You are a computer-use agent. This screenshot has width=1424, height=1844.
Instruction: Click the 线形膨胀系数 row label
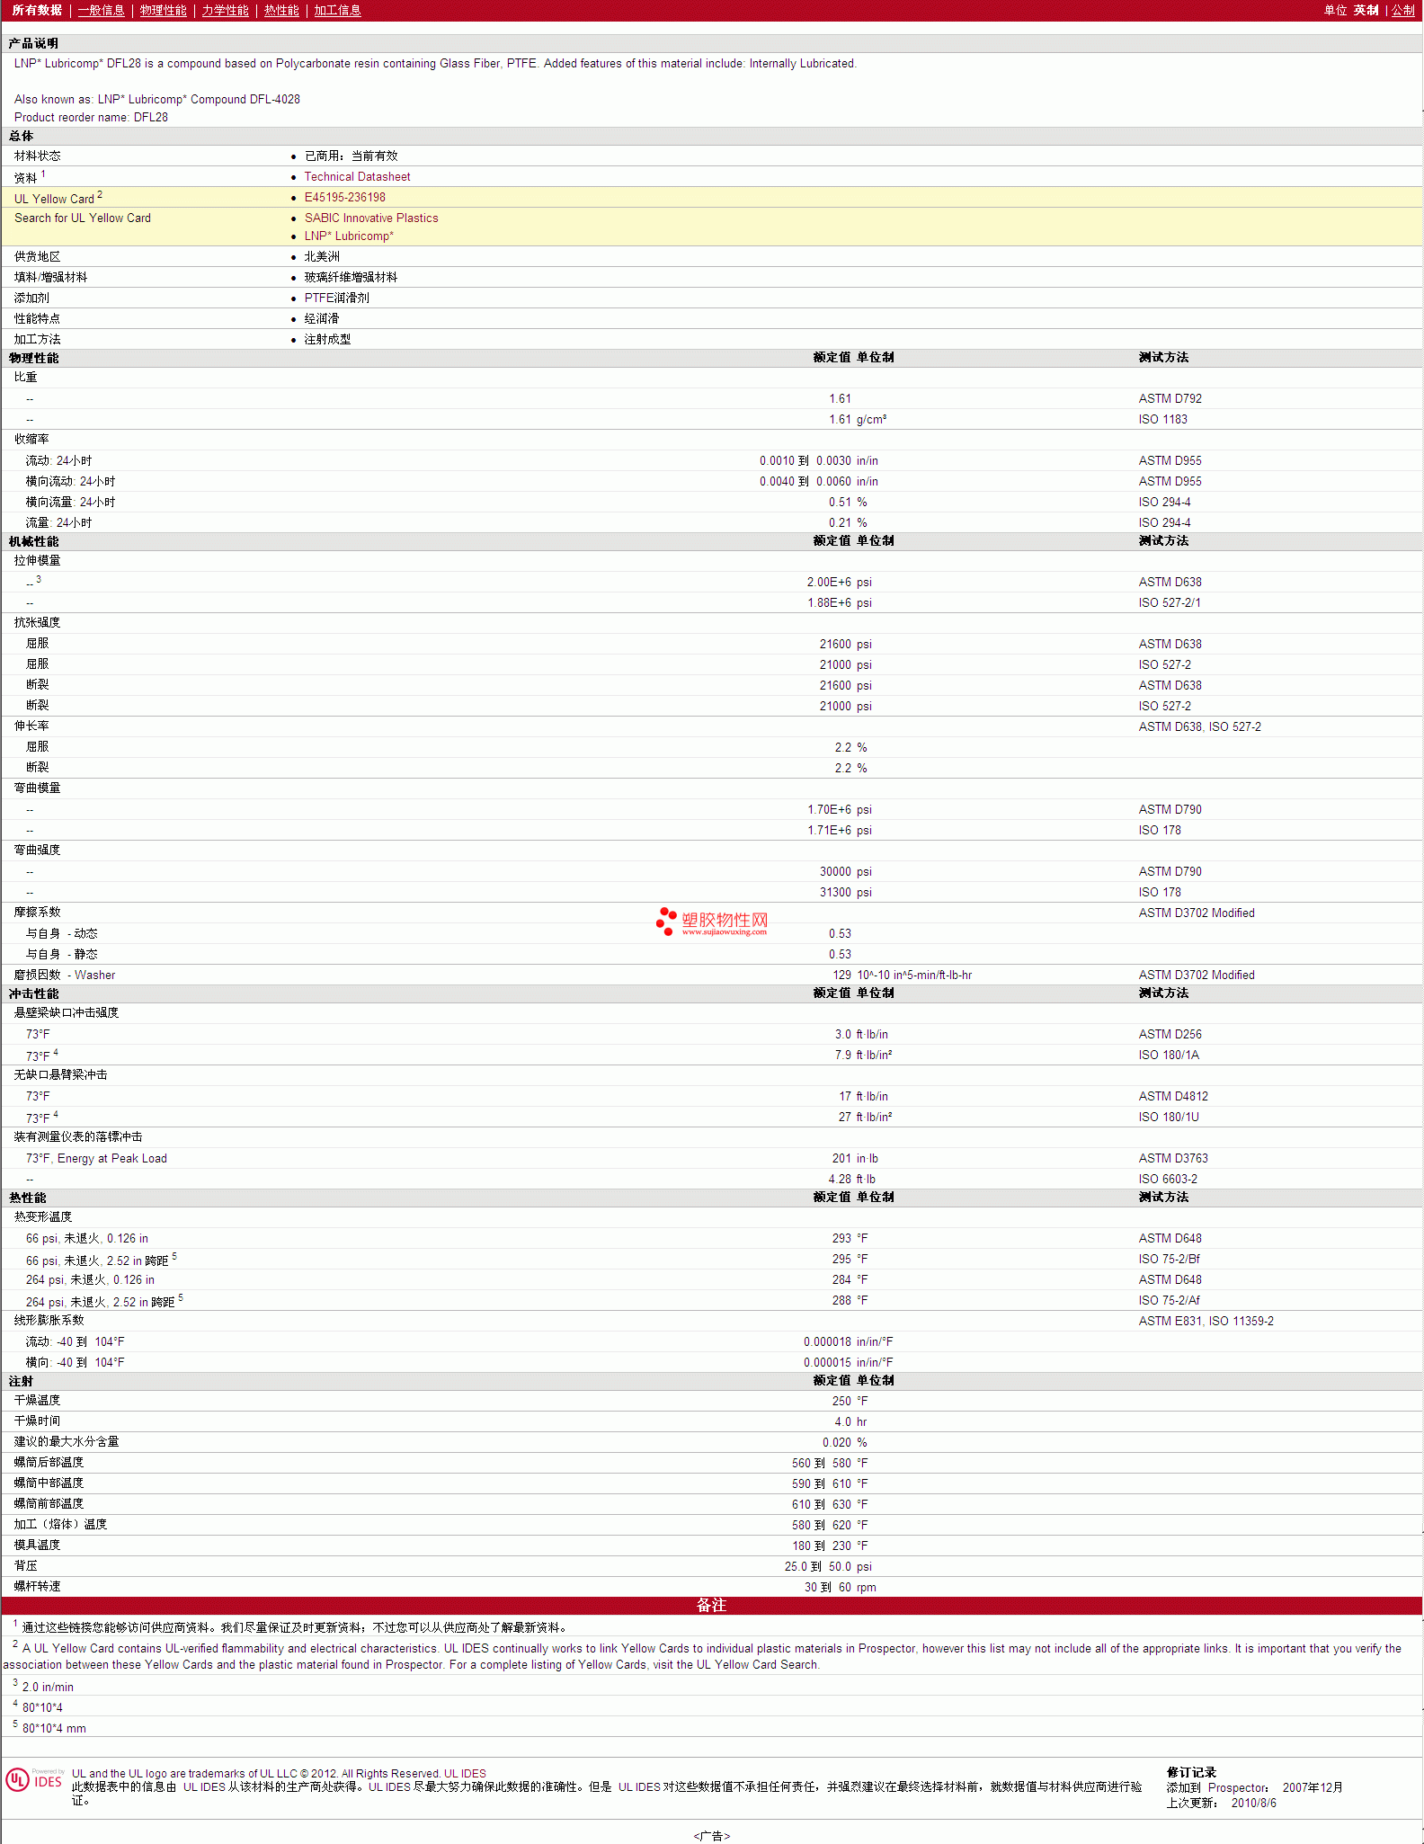click(x=49, y=1321)
